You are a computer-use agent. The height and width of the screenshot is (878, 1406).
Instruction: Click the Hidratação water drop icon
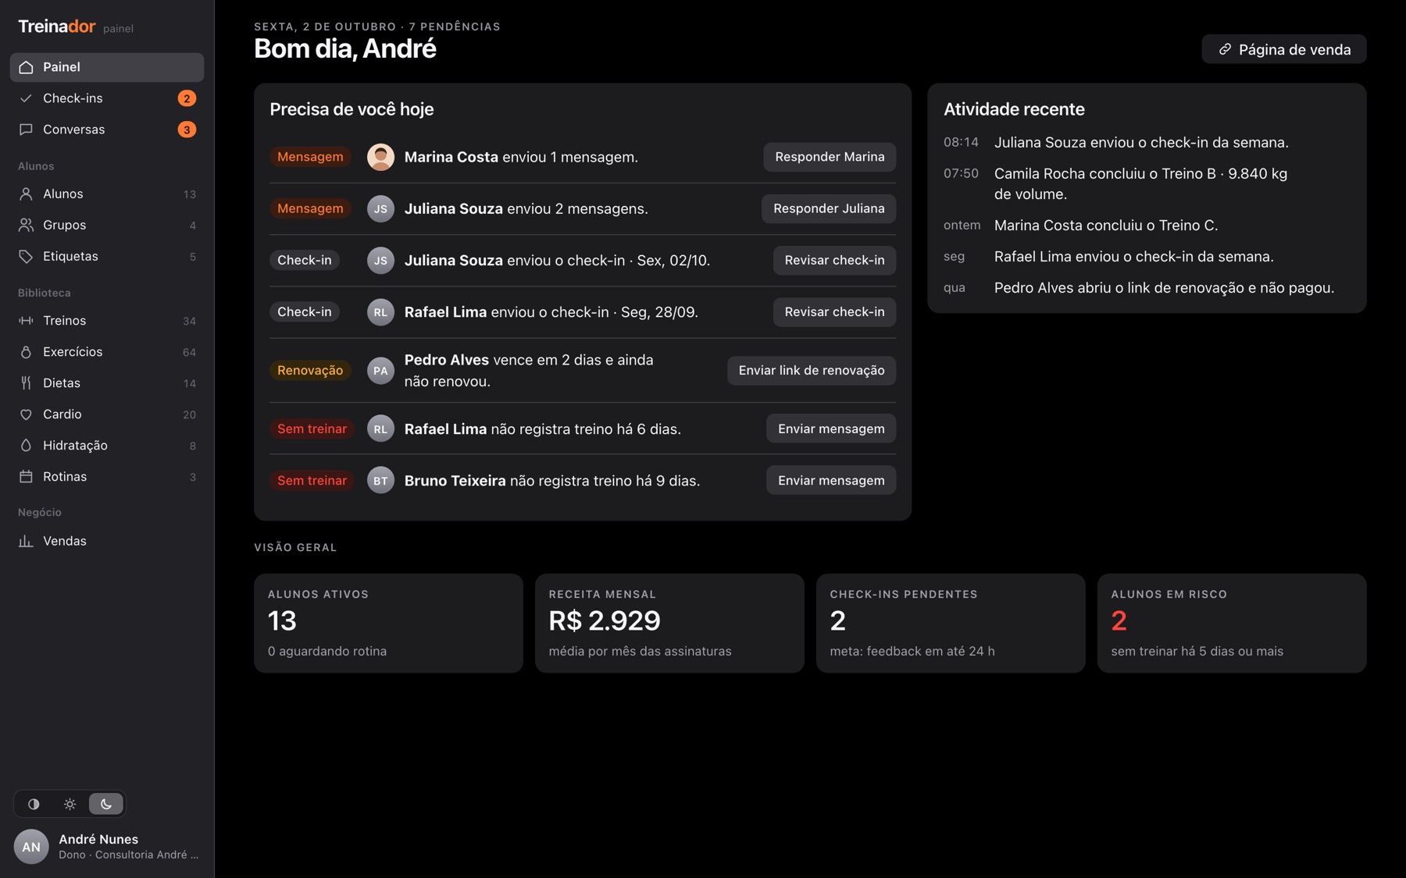coord(26,446)
